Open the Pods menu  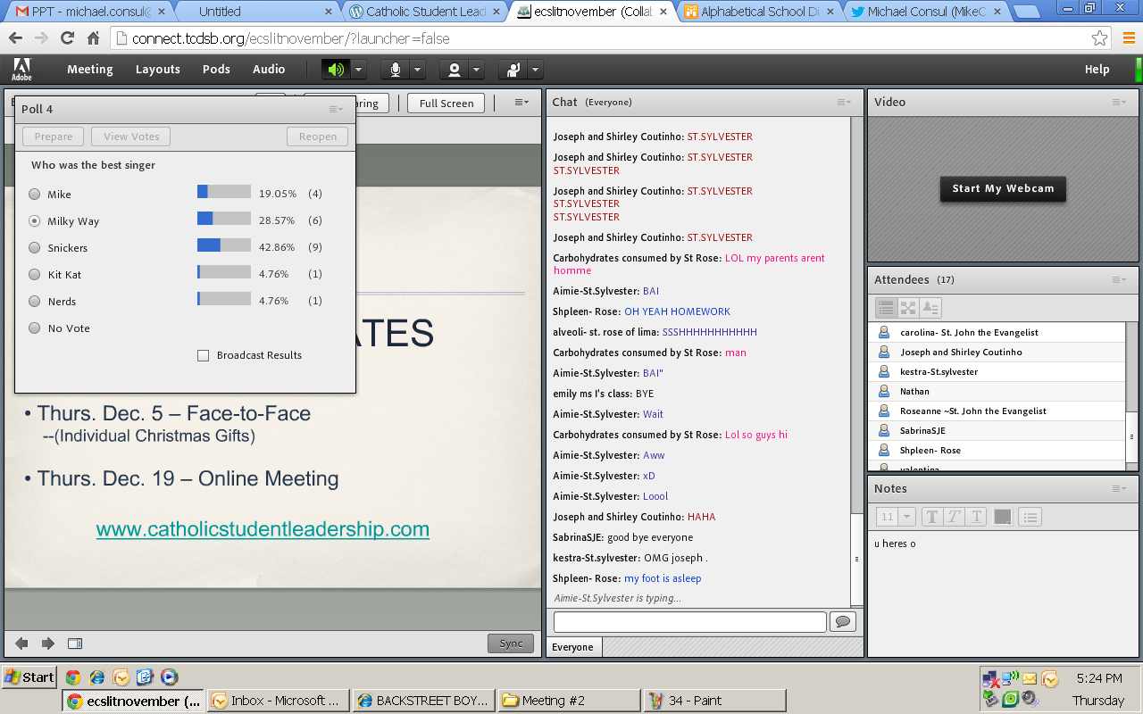(216, 70)
